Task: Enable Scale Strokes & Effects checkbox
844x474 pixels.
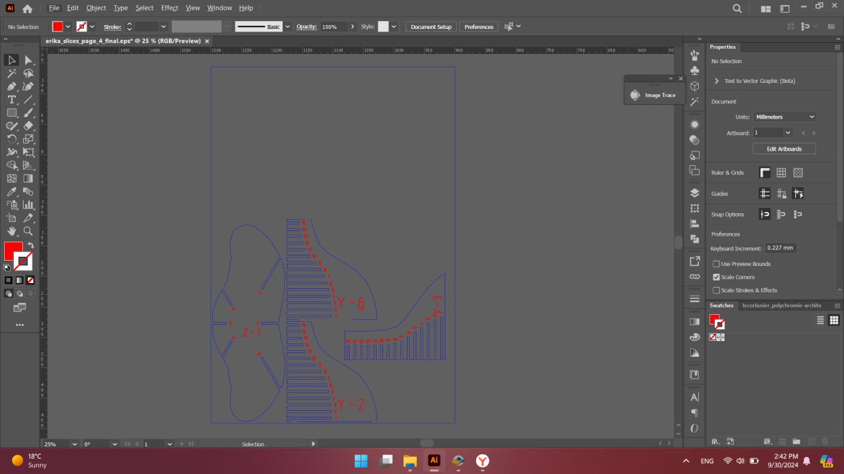Action: pyautogui.click(x=716, y=290)
